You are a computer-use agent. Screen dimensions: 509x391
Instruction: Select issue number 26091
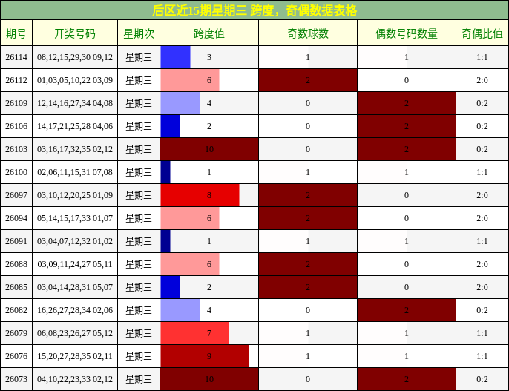click(16, 241)
